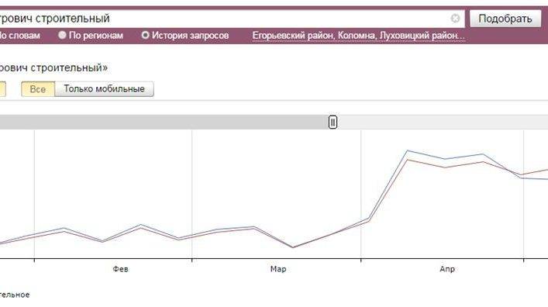The width and height of the screenshot is (548, 307).
Task: Switch to Только мобильные filter
Action: pos(104,89)
